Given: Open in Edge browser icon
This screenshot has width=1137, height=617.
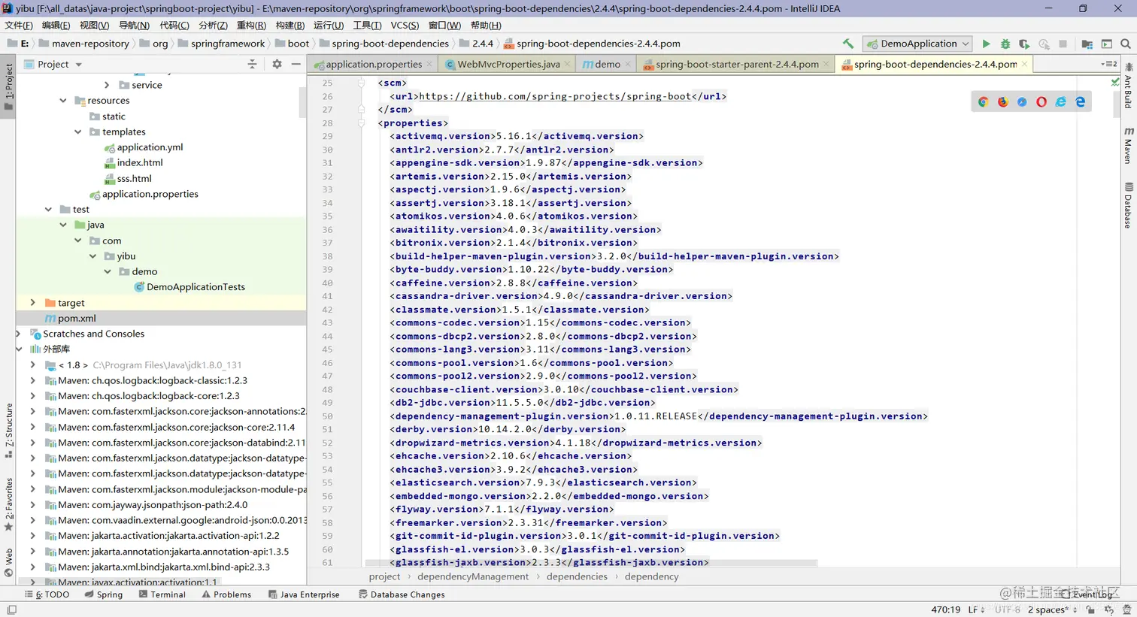Looking at the screenshot, I should [1081, 101].
